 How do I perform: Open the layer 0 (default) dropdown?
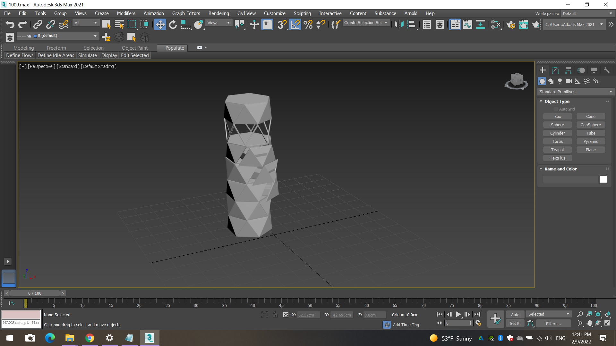point(95,36)
